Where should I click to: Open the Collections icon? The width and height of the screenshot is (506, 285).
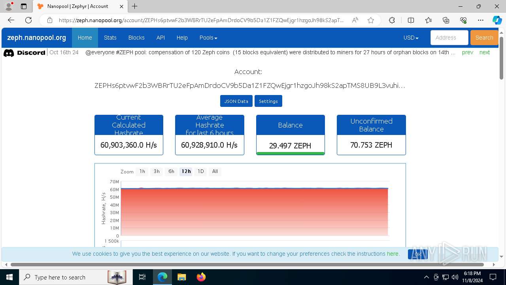point(446,20)
